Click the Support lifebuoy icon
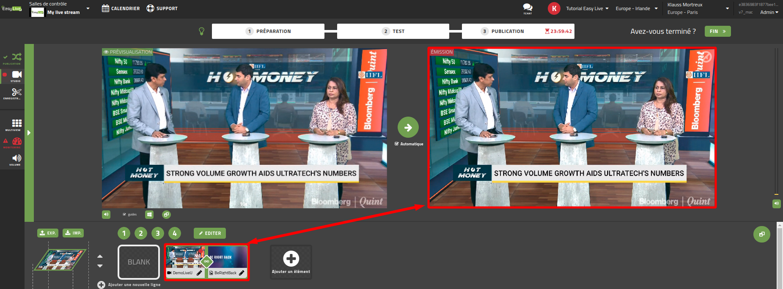783x289 pixels. pyautogui.click(x=150, y=8)
